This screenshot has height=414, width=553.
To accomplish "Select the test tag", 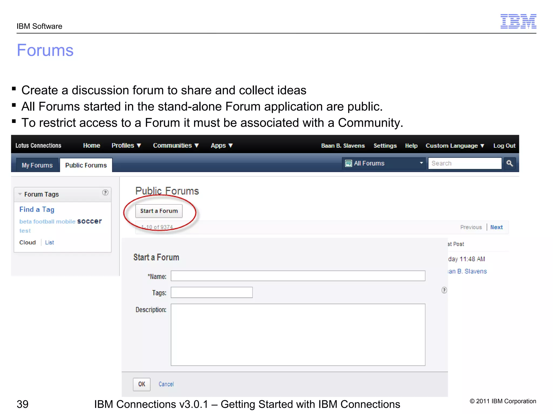I will point(25,231).
